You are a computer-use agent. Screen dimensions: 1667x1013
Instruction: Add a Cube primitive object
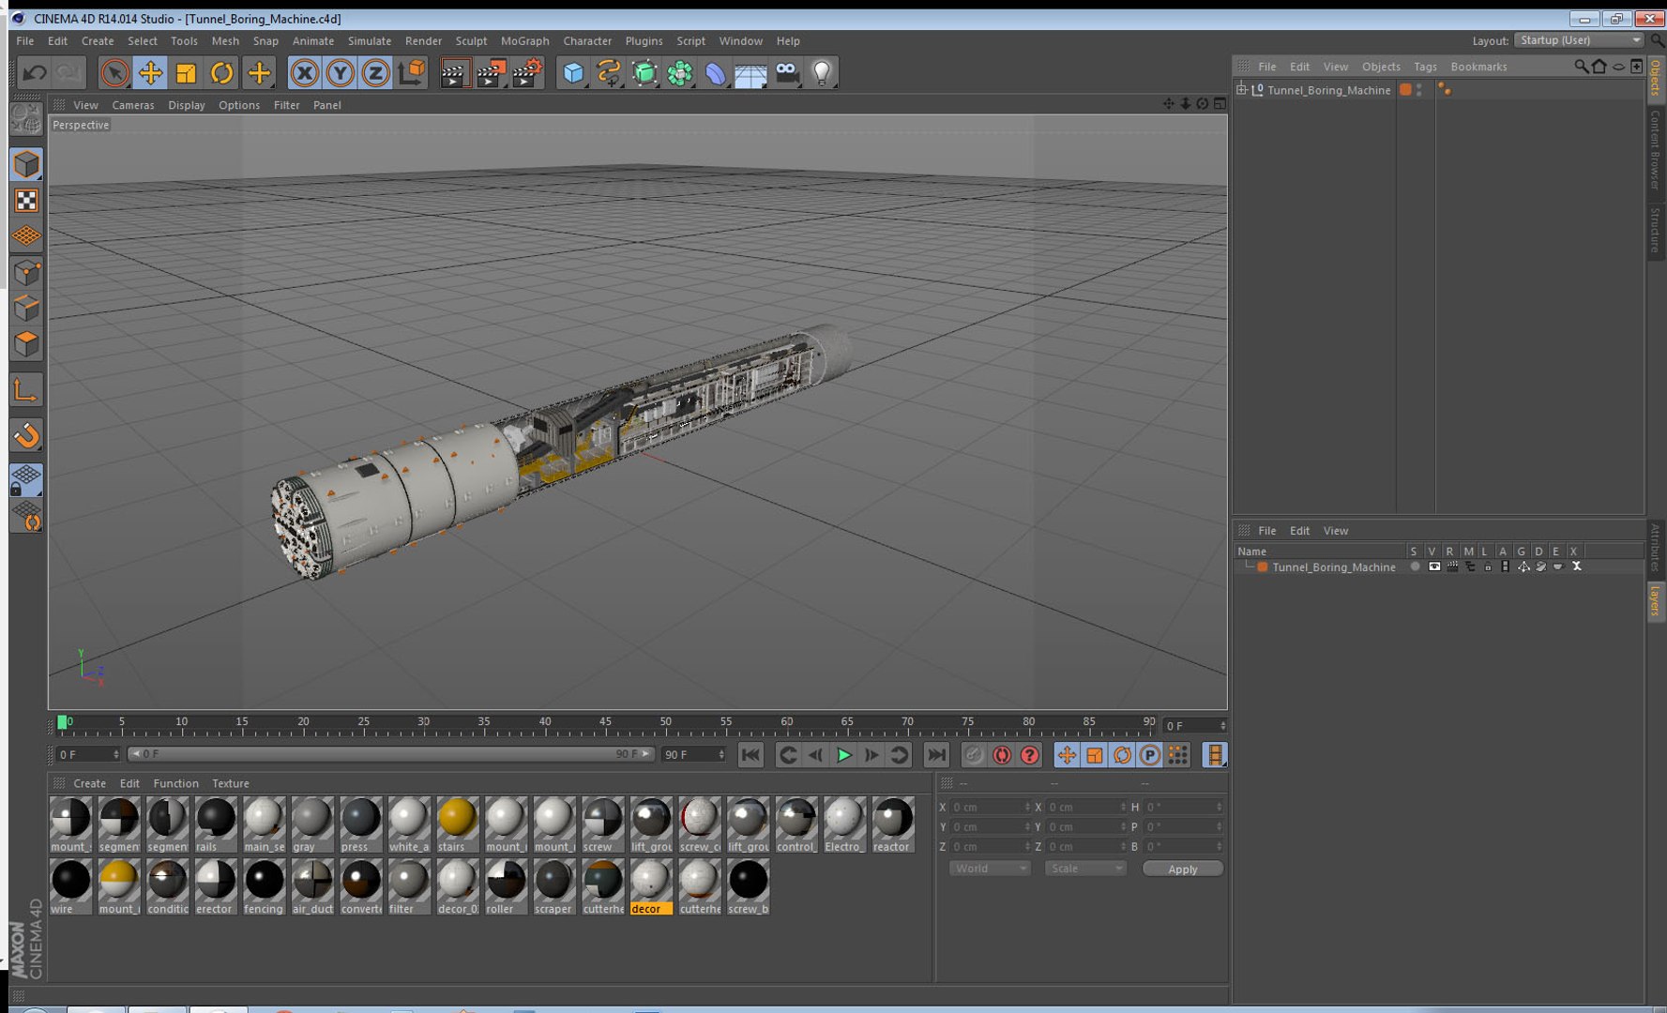click(573, 72)
